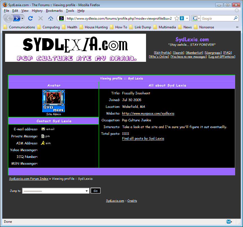This screenshot has width=243, height=227.
Task: Click the 'Wakefield, MA' location text
Action: (134, 107)
